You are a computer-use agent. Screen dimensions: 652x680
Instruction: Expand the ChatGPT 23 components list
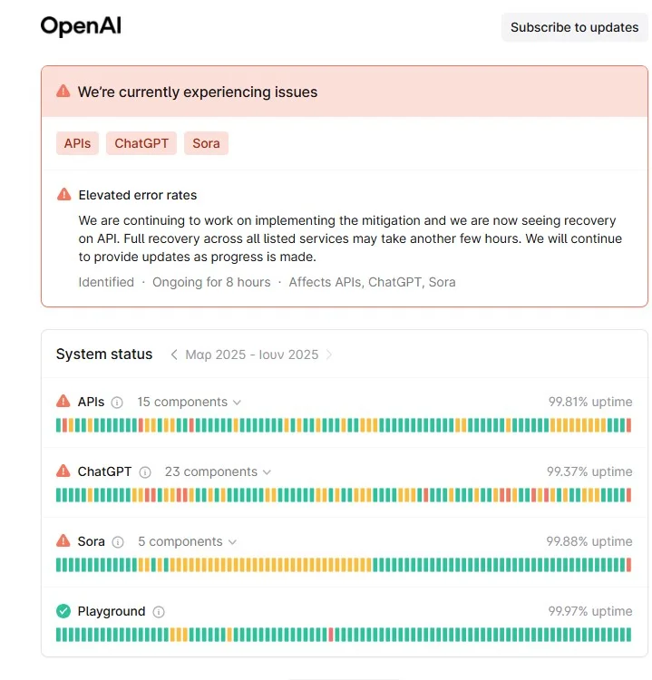(217, 471)
